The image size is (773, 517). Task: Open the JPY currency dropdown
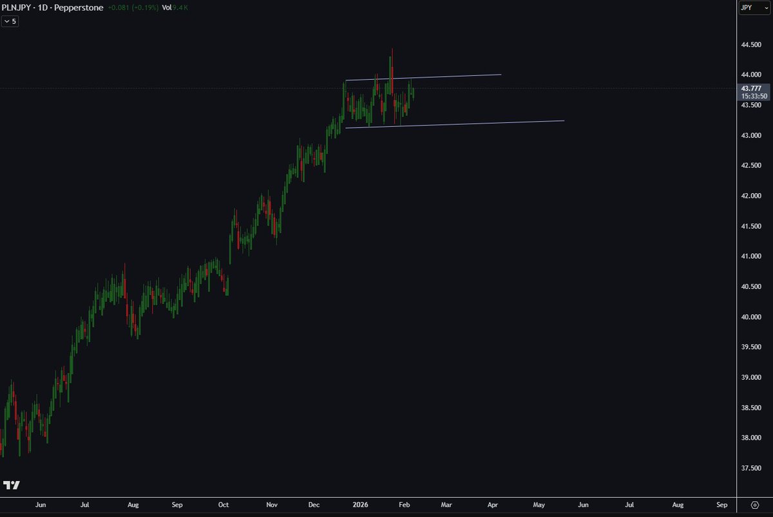click(754, 8)
